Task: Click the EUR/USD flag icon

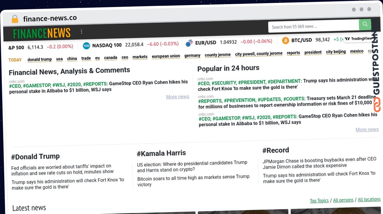Action: coord(189,43)
